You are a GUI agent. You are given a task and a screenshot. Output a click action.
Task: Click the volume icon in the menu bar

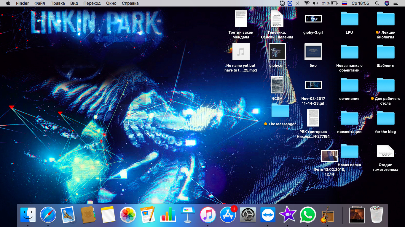(x=315, y=3)
